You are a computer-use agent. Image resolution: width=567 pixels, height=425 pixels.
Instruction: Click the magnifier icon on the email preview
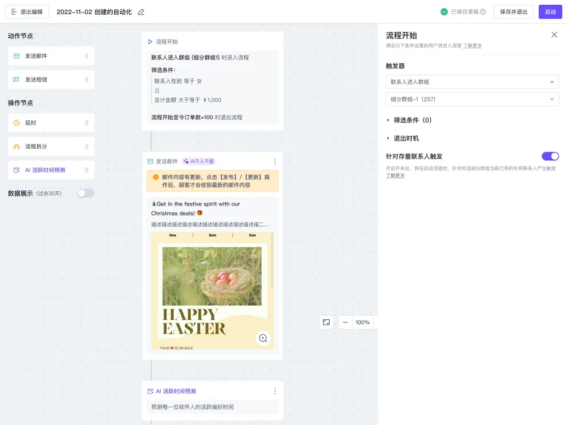point(263,338)
